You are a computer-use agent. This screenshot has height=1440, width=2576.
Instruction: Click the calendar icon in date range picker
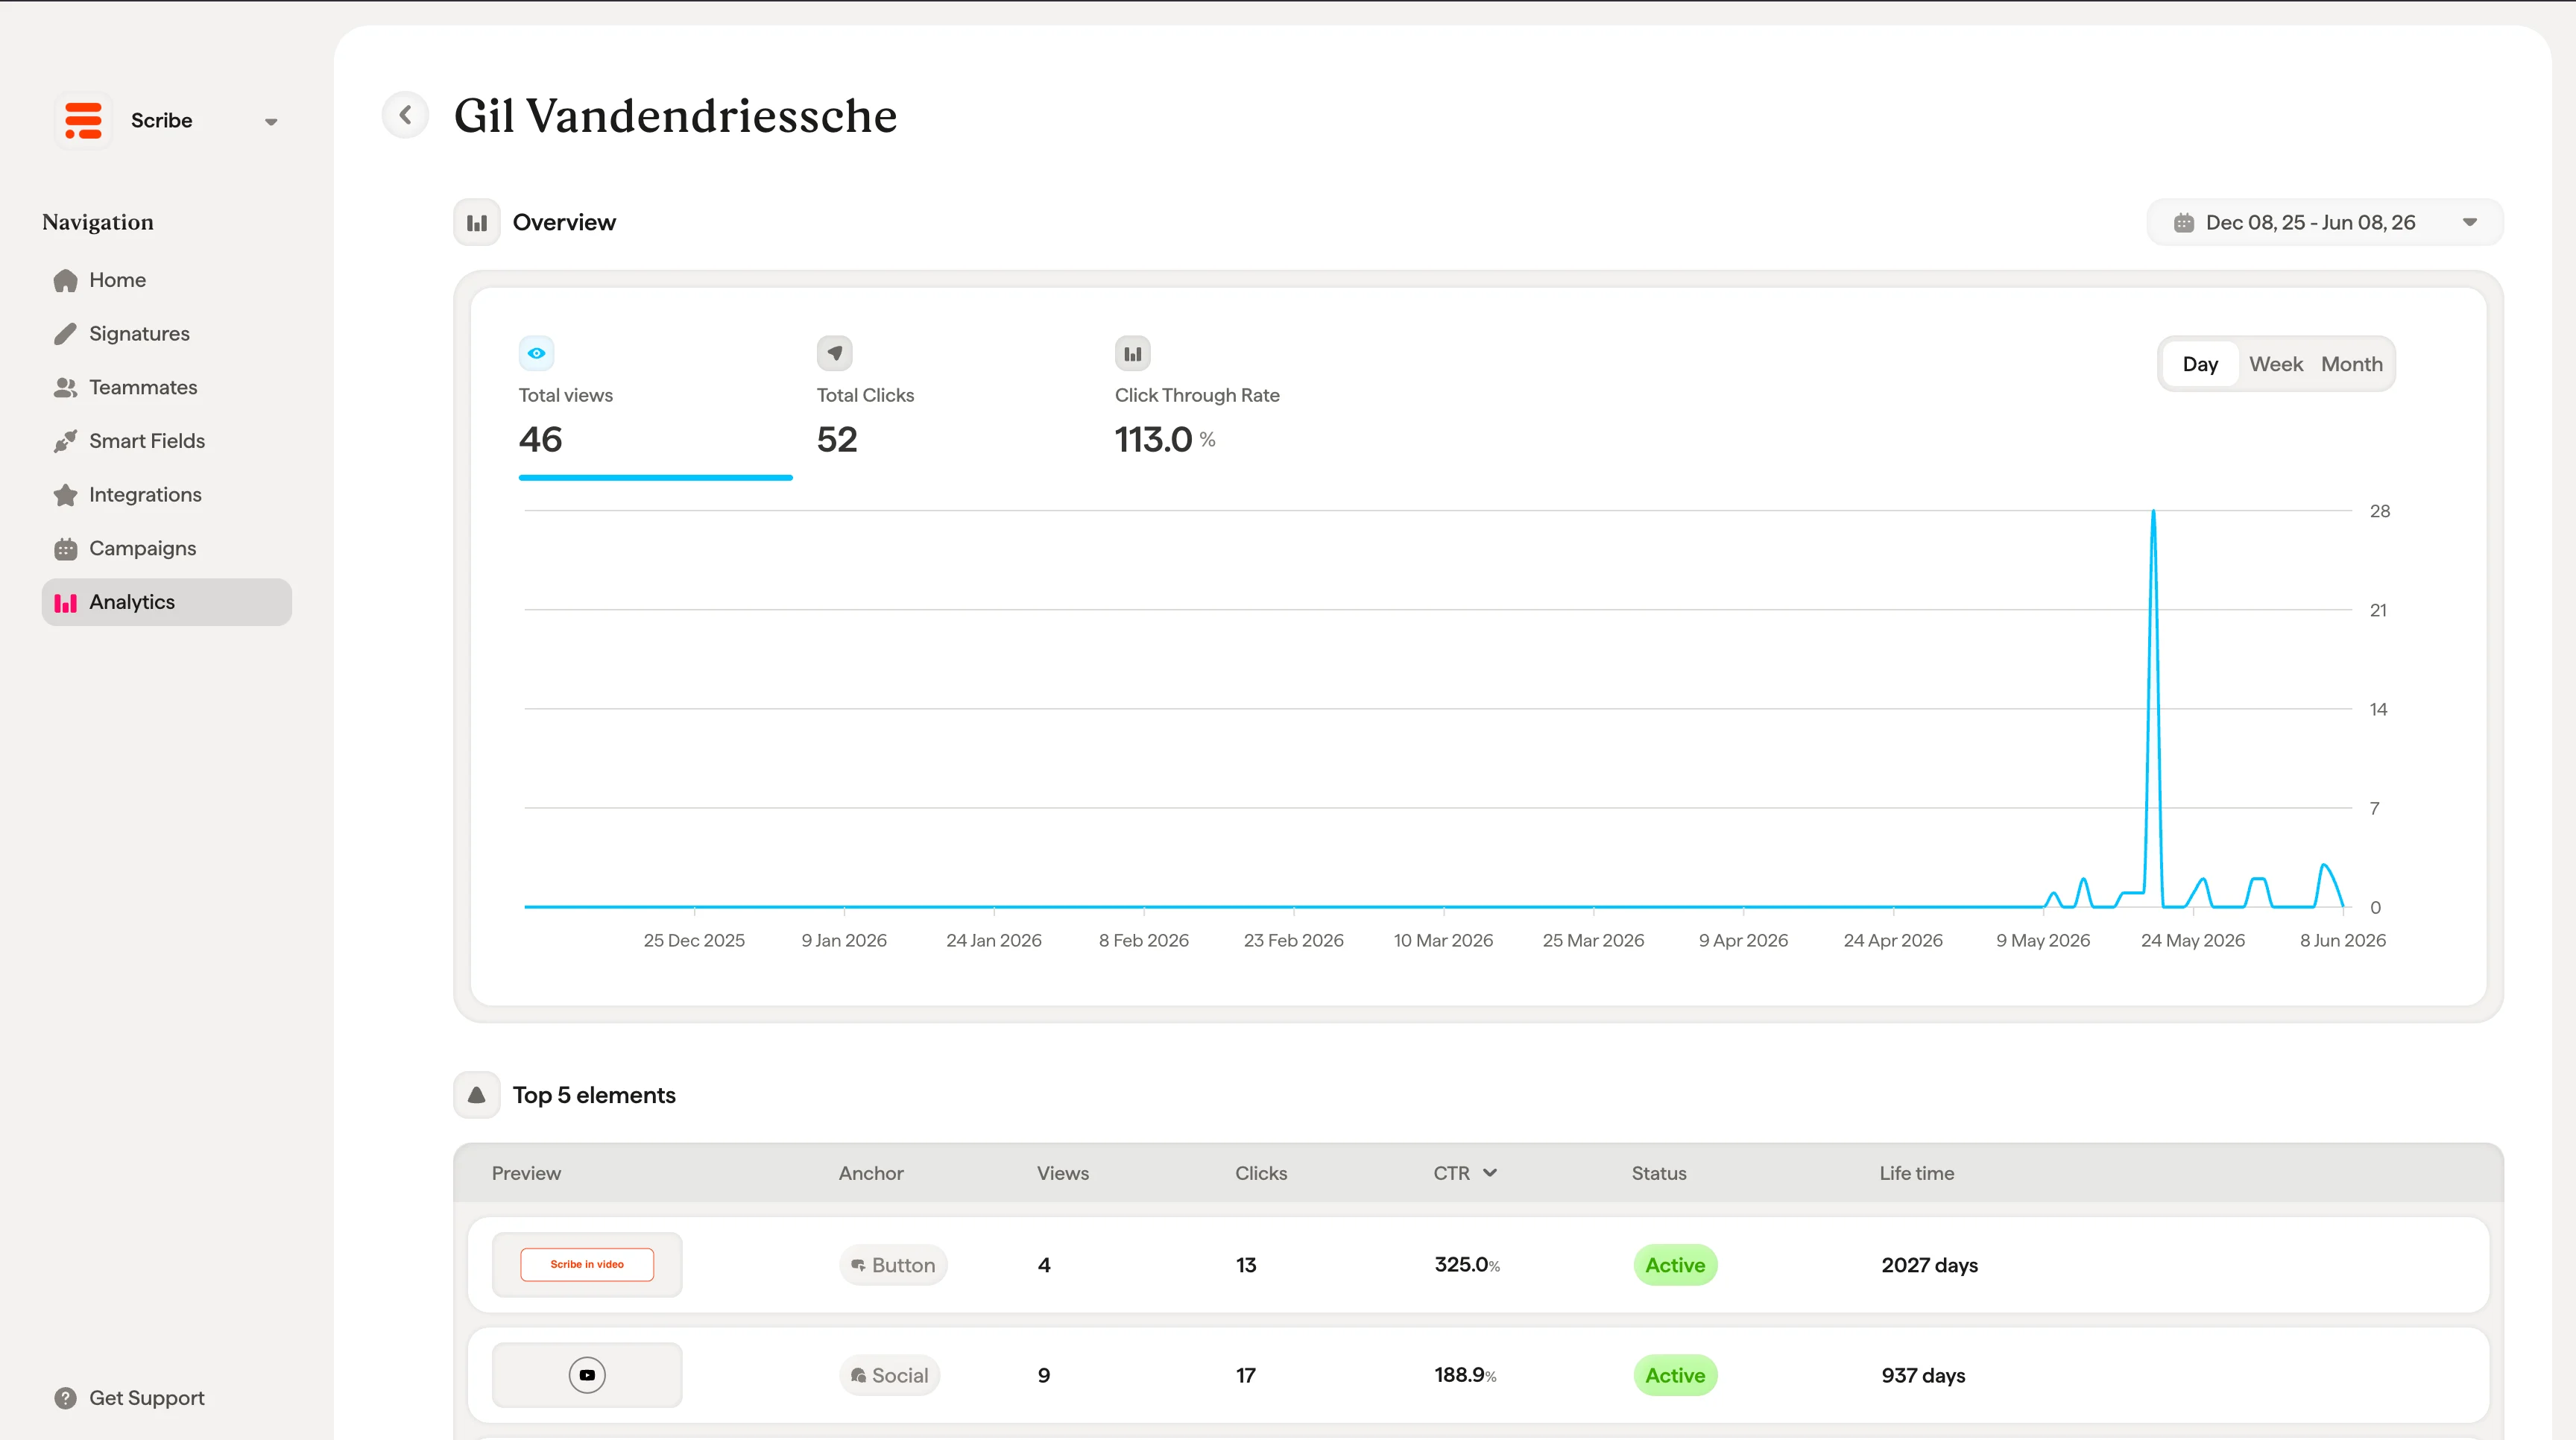click(x=2184, y=223)
